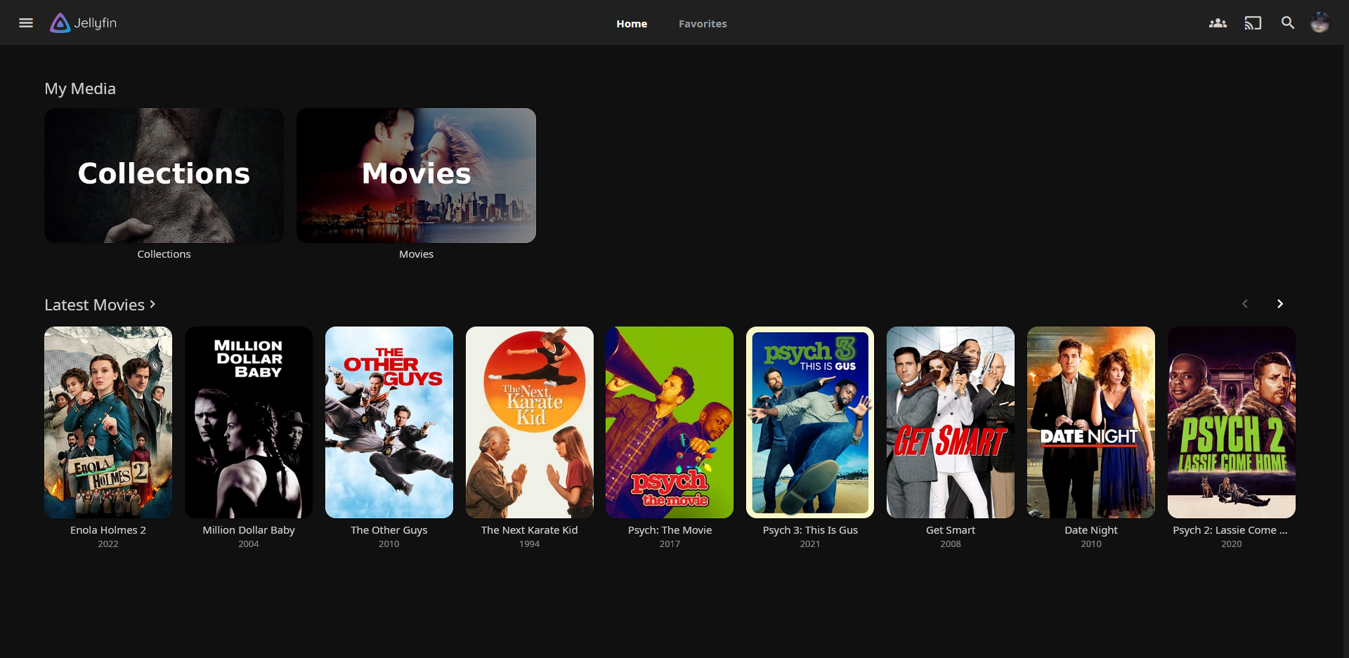Viewport: 1349px width, 658px height.
Task: Select the Home tab
Action: coord(632,24)
